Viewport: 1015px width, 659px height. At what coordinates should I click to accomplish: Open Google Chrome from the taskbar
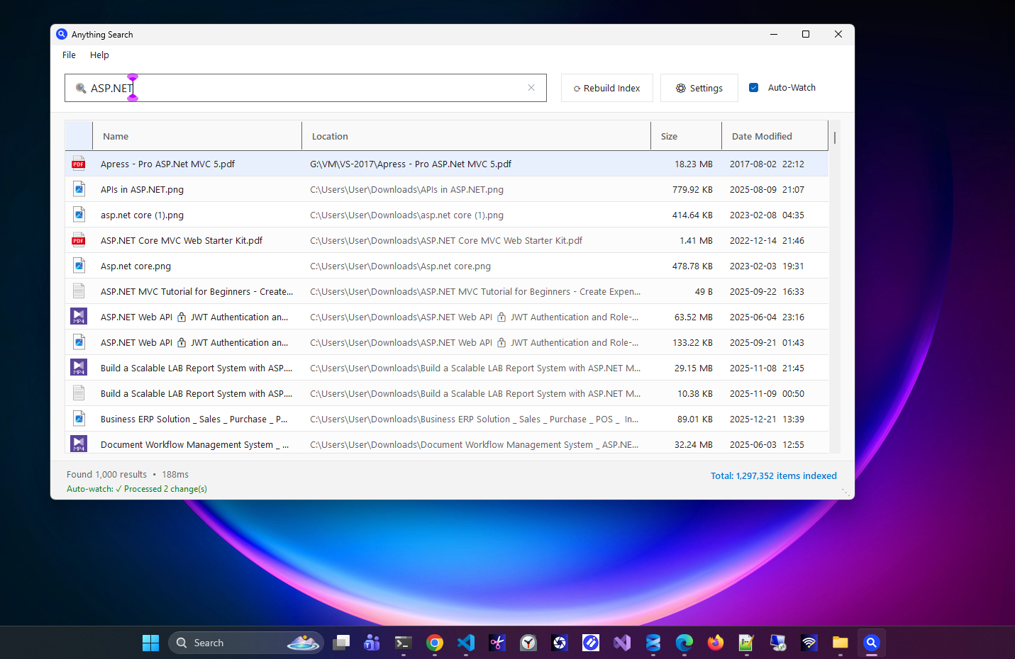(x=434, y=642)
